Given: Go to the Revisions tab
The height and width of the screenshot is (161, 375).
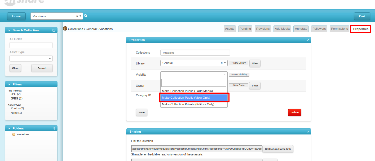Looking at the screenshot, I should [x=263, y=29].
